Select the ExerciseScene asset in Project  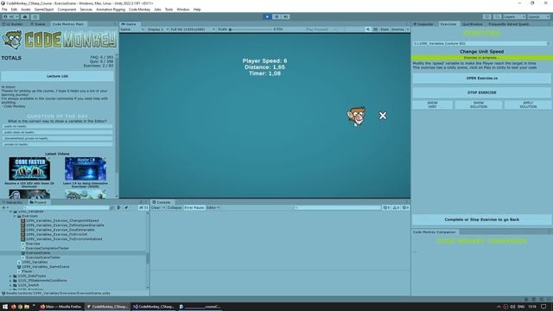click(38, 253)
